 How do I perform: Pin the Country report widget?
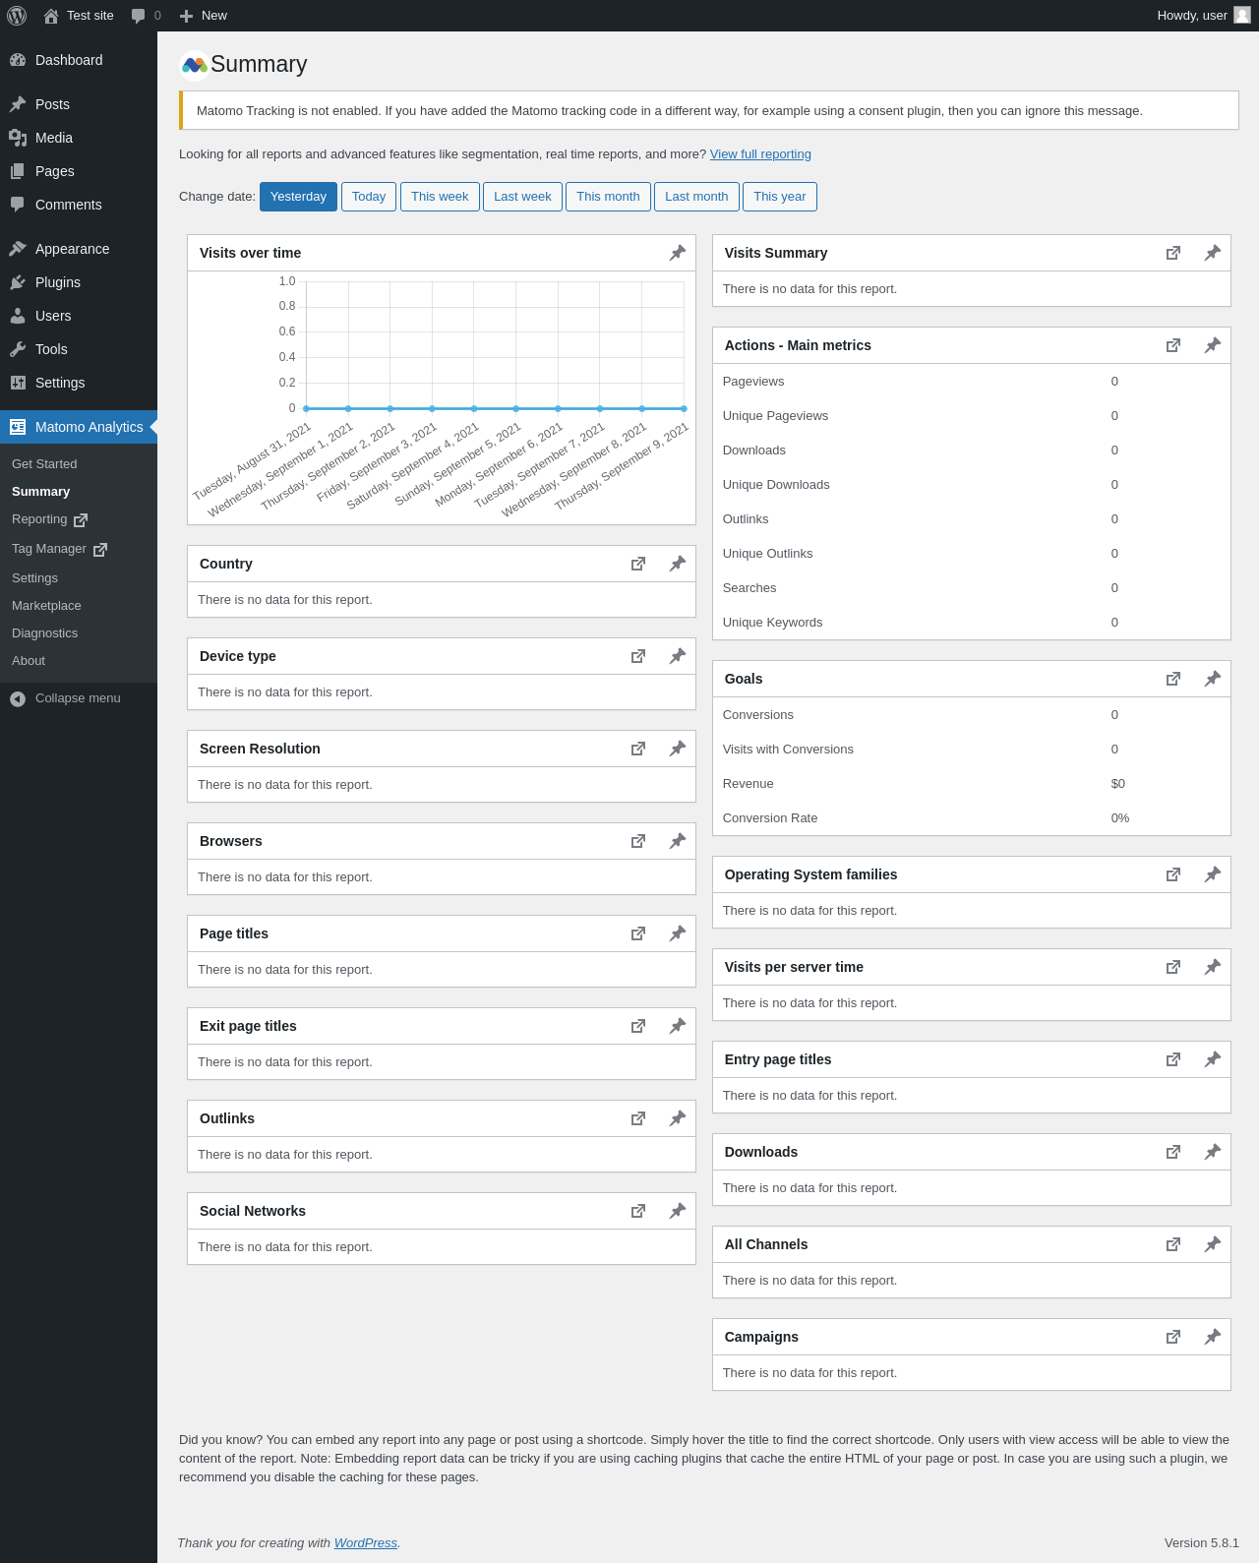tap(678, 564)
